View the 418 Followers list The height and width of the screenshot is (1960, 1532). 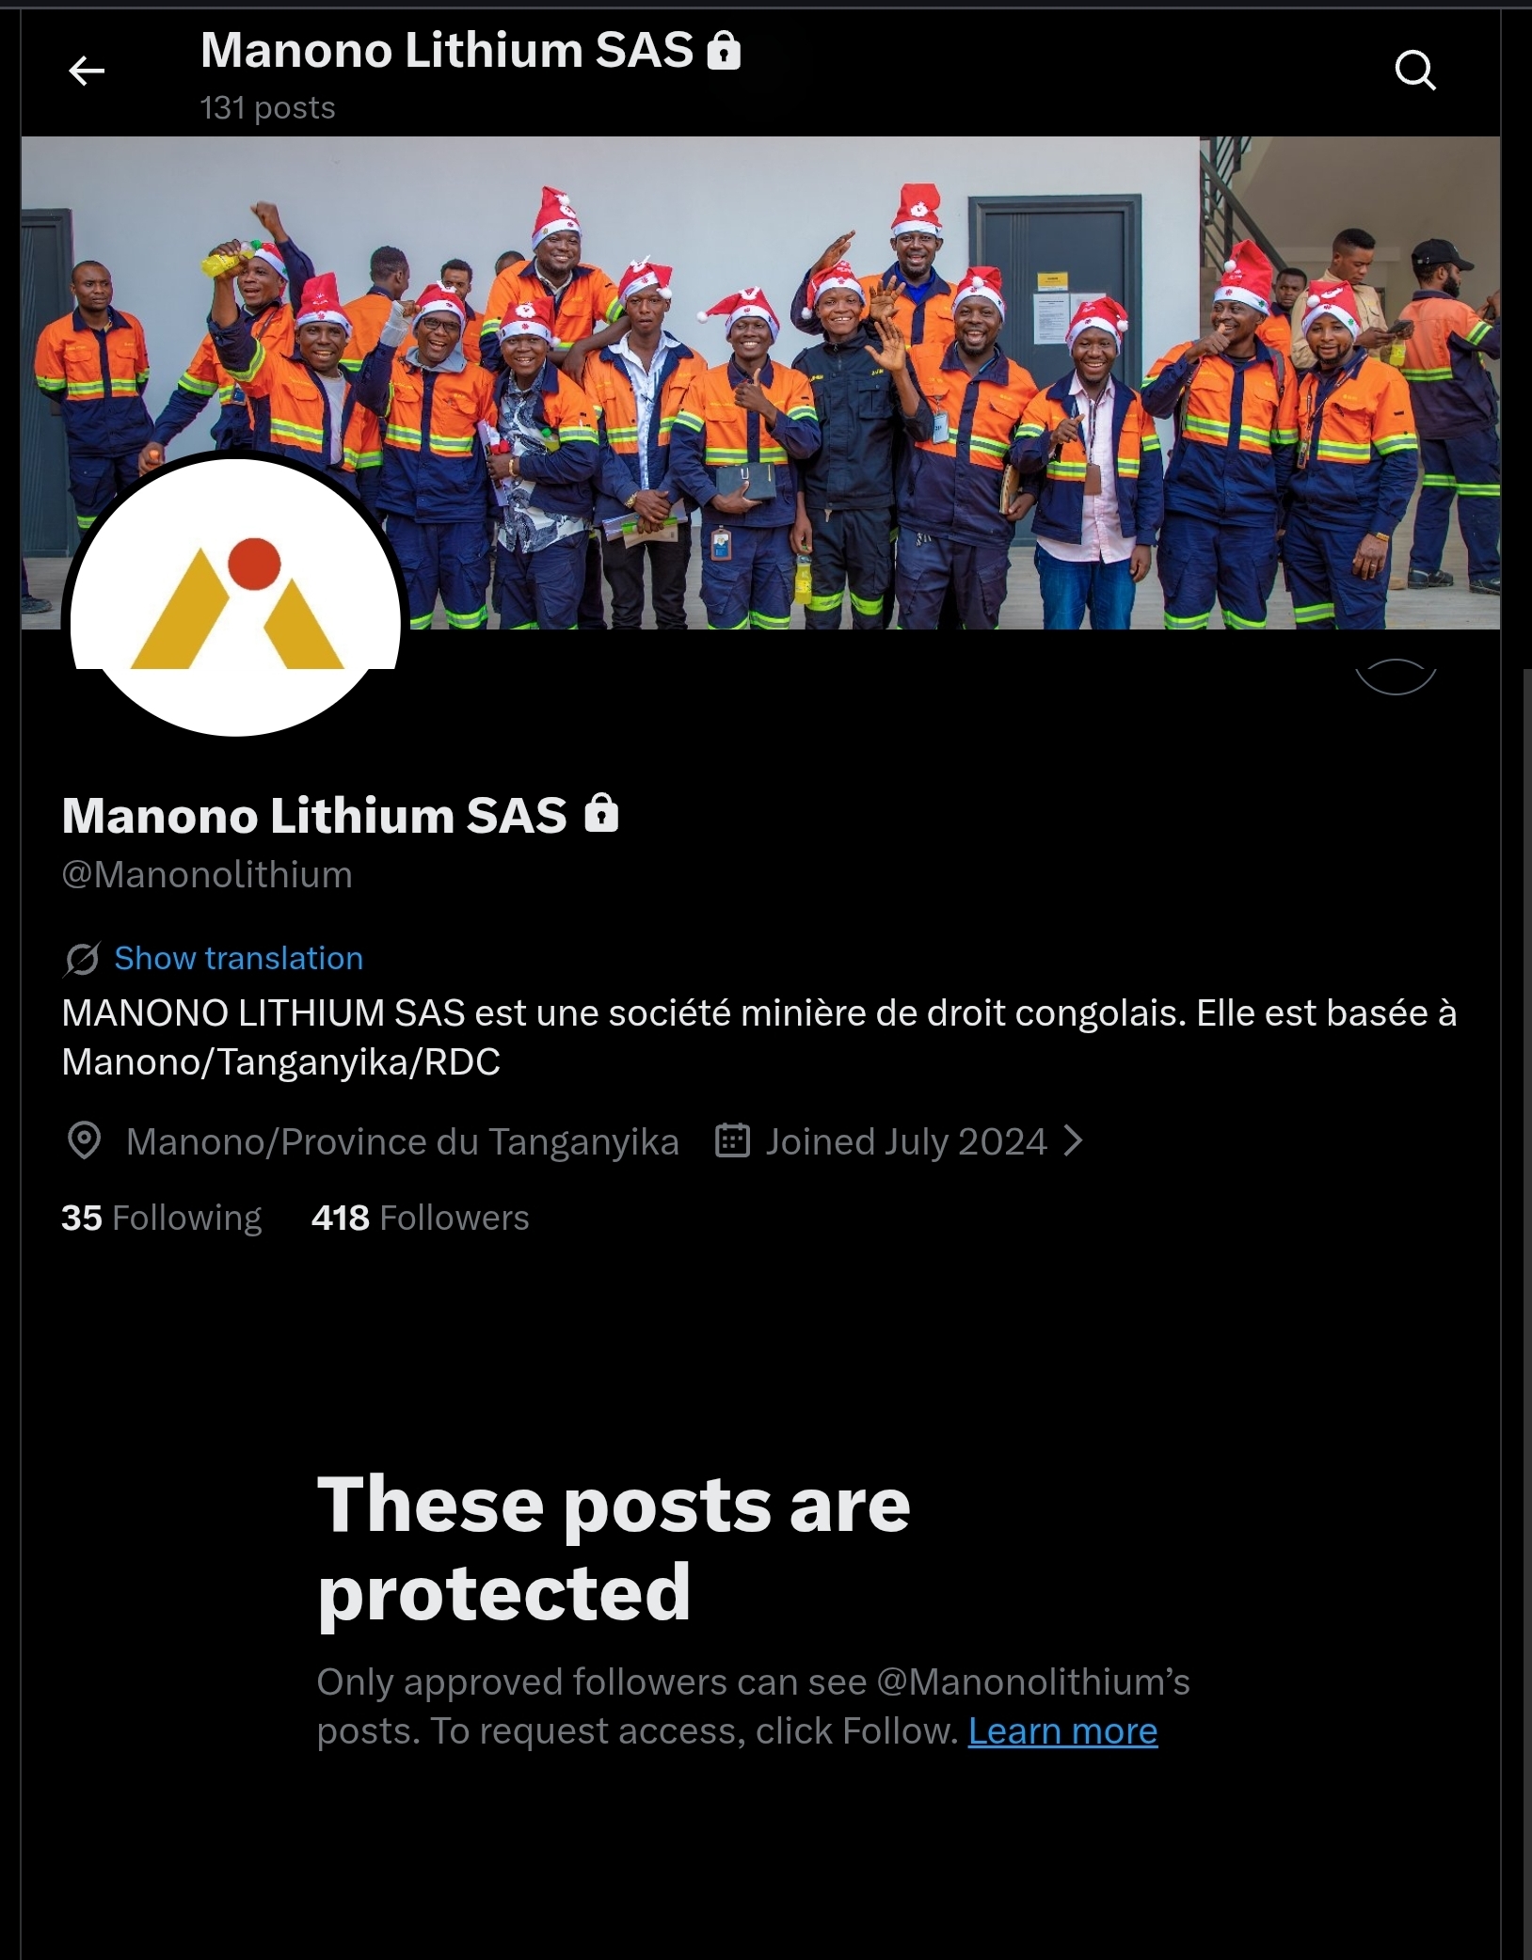[x=420, y=1218]
